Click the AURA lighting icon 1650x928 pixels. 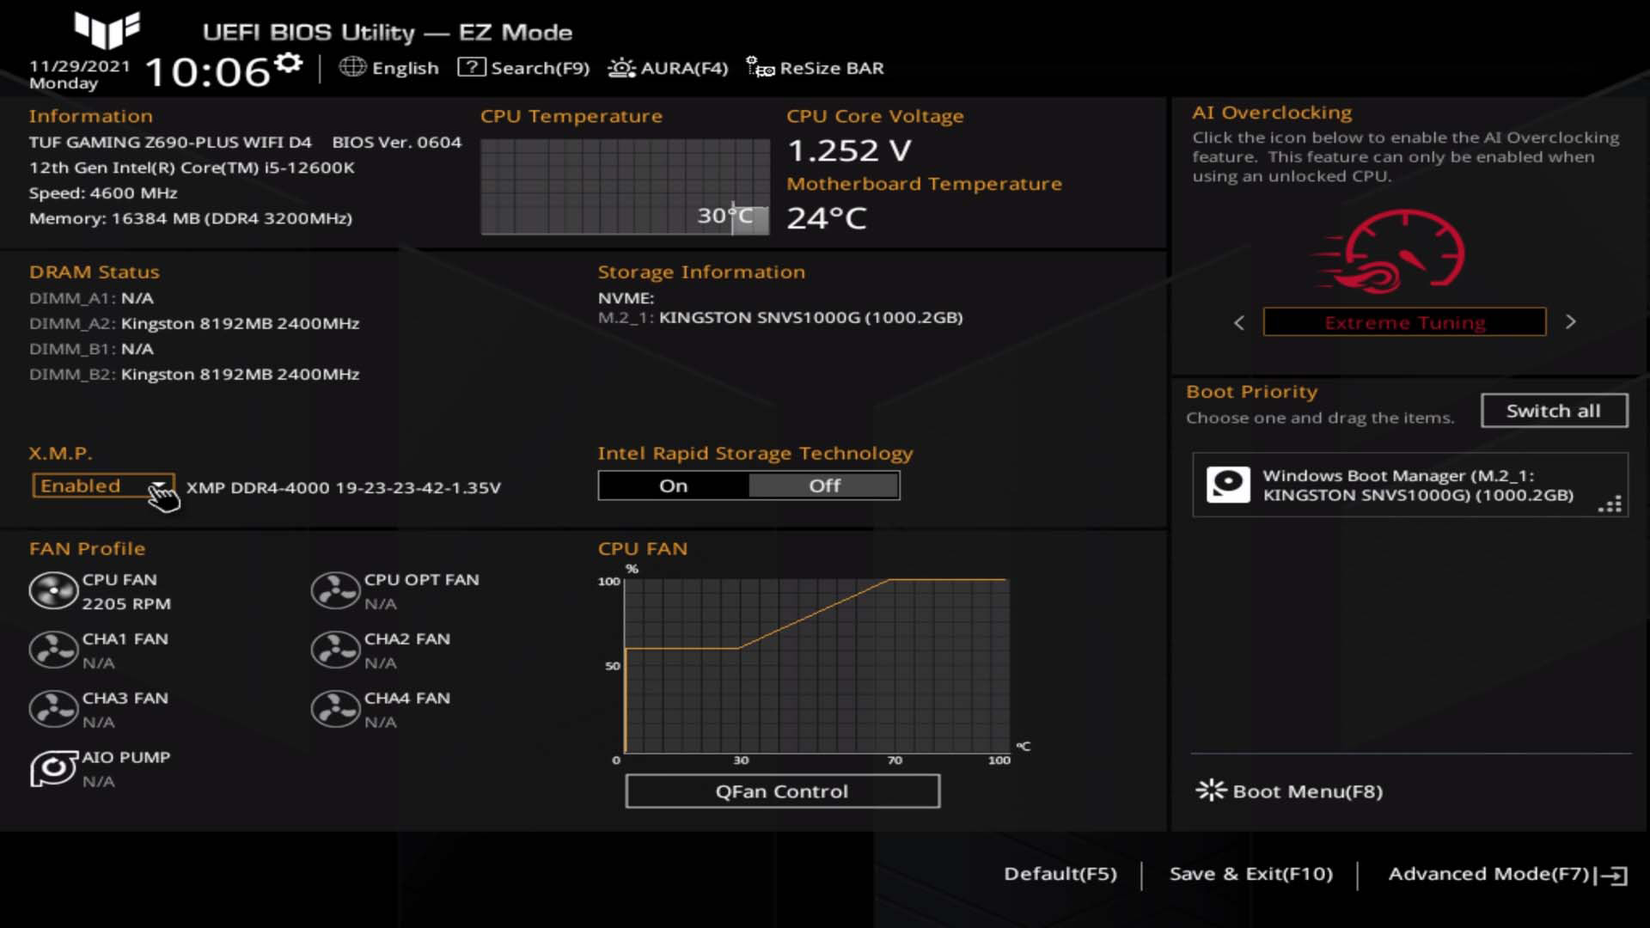point(621,68)
